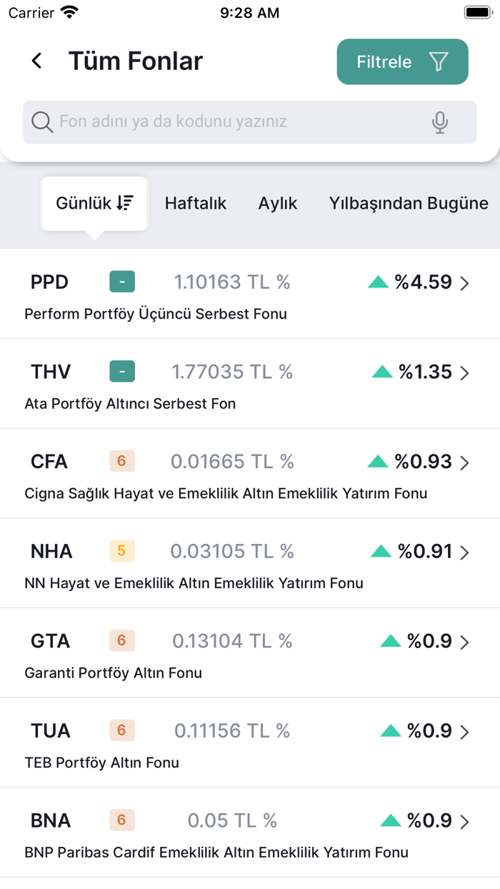Select the Aylık tab
500x889 pixels.
click(x=278, y=203)
